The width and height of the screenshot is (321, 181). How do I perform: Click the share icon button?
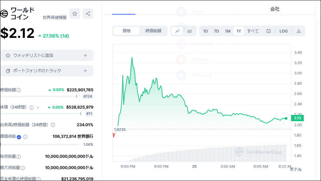tap(88, 14)
